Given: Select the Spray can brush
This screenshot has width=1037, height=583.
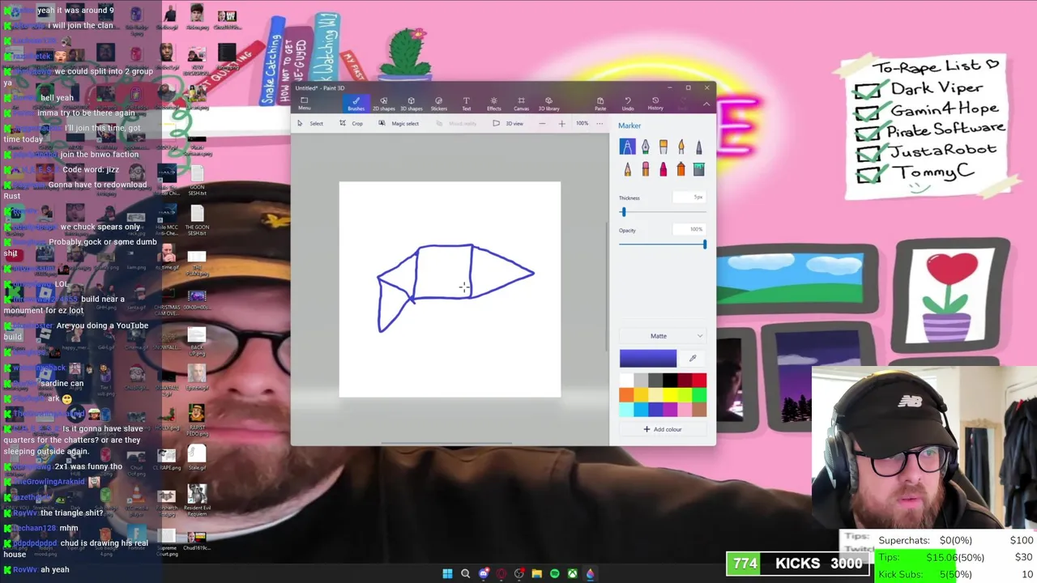Looking at the screenshot, I should click(x=681, y=168).
